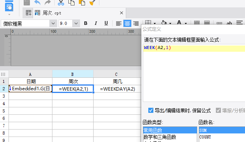Select column header A

pyautogui.click(x=30, y=74)
